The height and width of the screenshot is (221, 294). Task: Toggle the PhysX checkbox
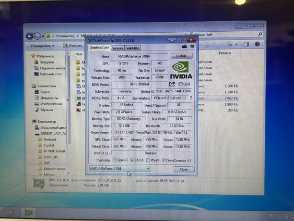pyautogui.click(x=148, y=160)
